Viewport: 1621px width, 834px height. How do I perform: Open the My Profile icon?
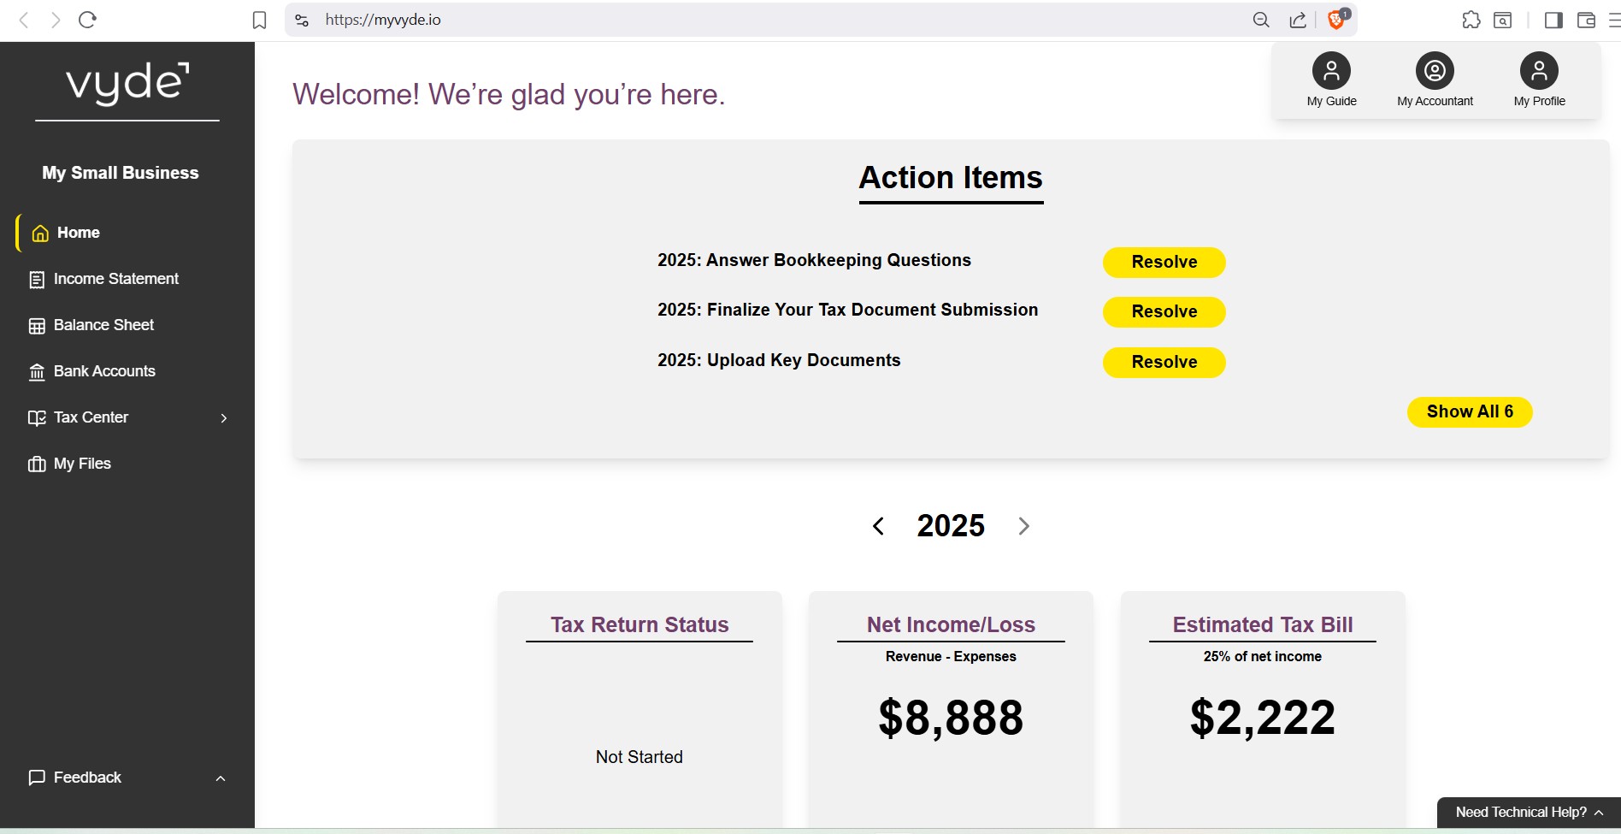pyautogui.click(x=1539, y=71)
